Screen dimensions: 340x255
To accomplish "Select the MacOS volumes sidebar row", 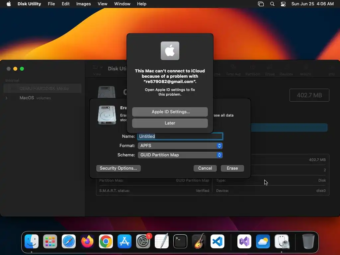I will click(x=42, y=98).
